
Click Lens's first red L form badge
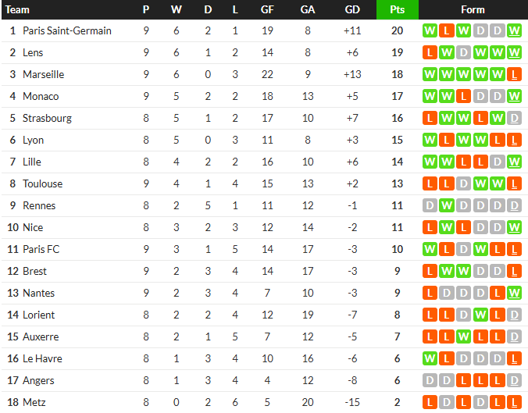click(430, 52)
